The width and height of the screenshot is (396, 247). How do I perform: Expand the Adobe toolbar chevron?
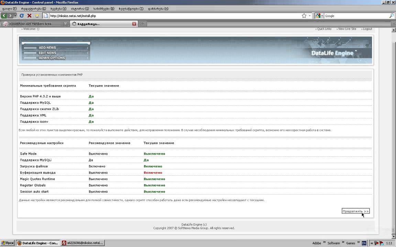(324, 243)
